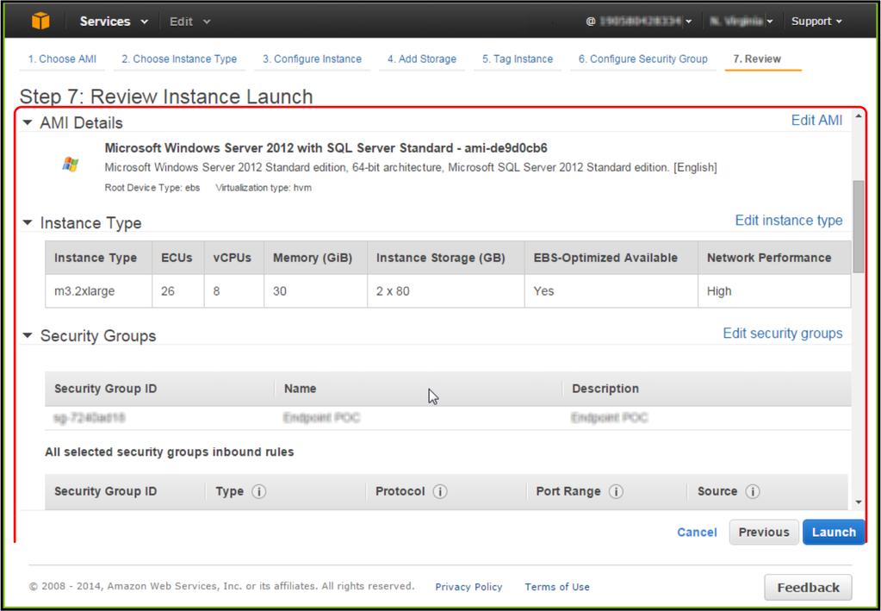Show info for Port Range column

click(616, 491)
